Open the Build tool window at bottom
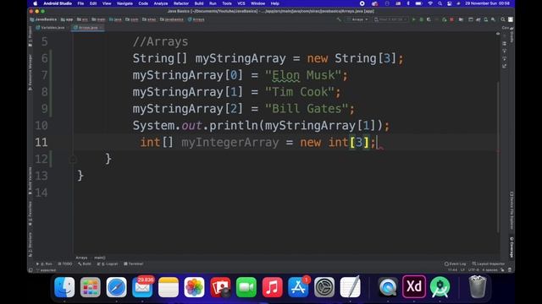The height and width of the screenshot is (304, 542). point(85,263)
